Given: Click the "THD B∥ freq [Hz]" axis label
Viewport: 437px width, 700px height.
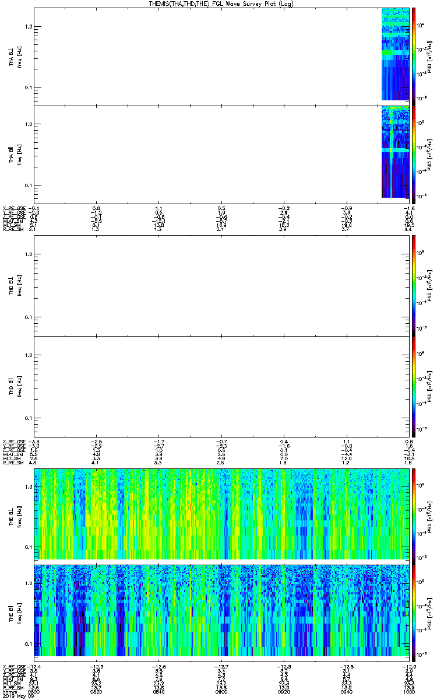Looking at the screenshot, I should point(15,387).
